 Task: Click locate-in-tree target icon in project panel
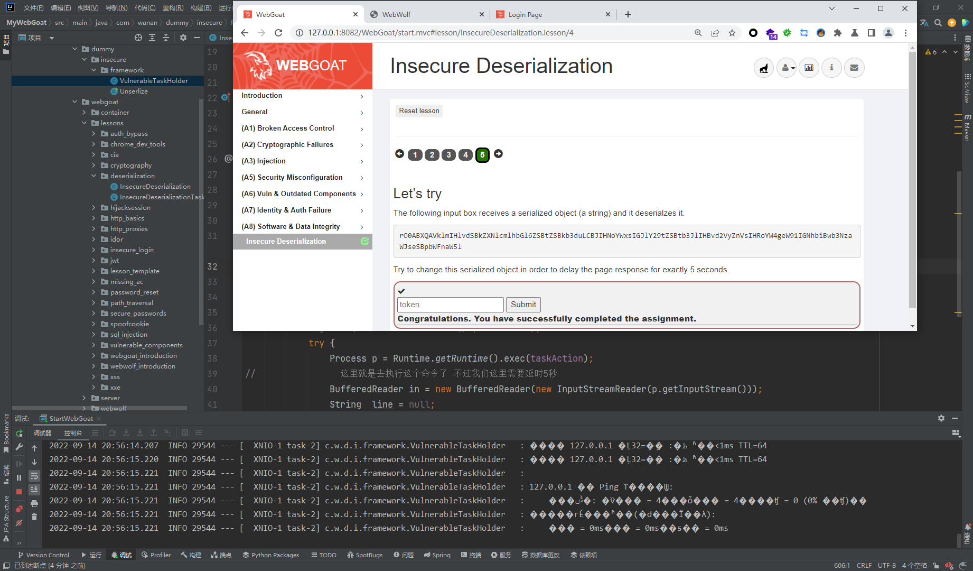pyautogui.click(x=138, y=38)
